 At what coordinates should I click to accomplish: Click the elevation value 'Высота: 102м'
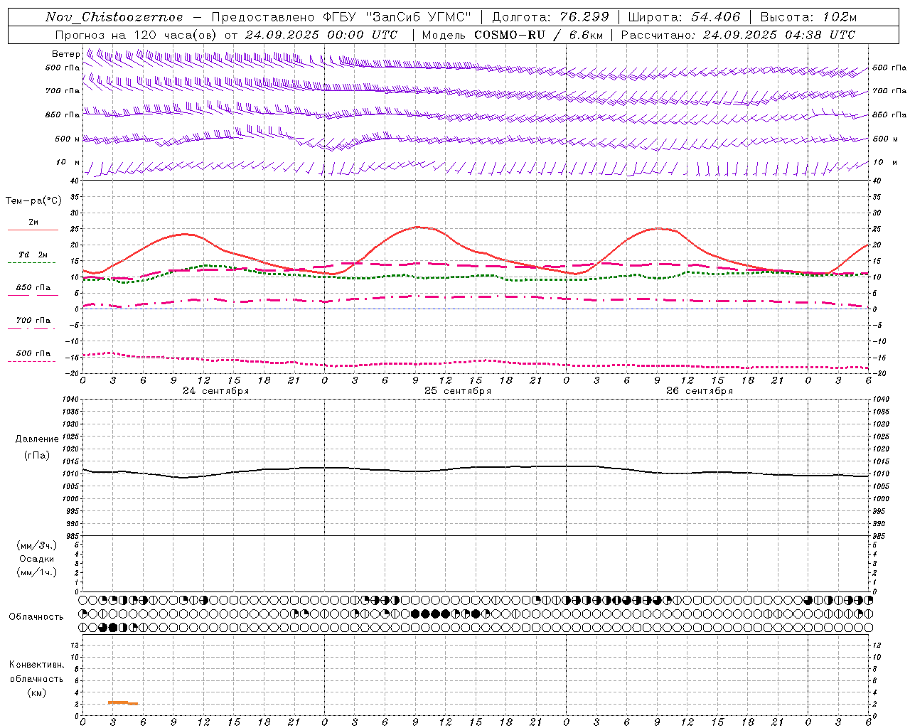(x=808, y=17)
